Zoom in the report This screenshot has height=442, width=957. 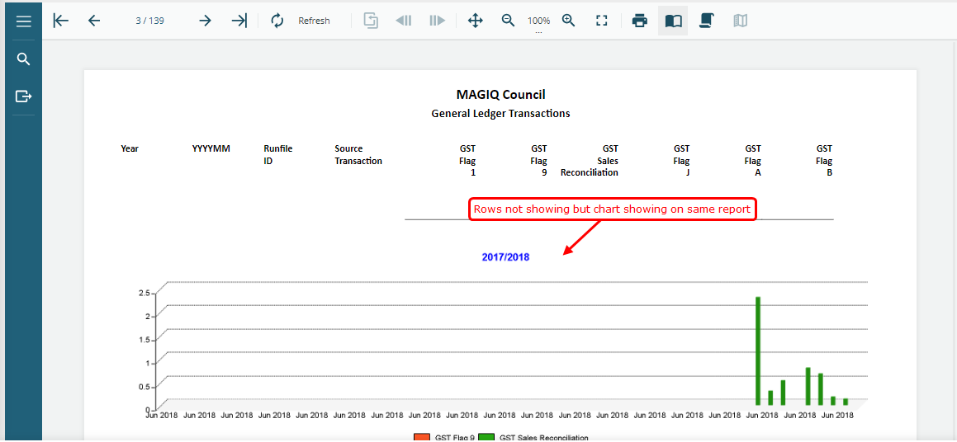(568, 21)
